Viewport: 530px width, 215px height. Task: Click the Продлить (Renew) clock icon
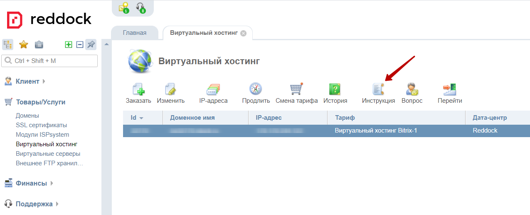point(256,89)
